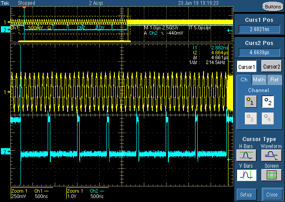
Task: Open cursor Setup
Action: [x=246, y=194]
